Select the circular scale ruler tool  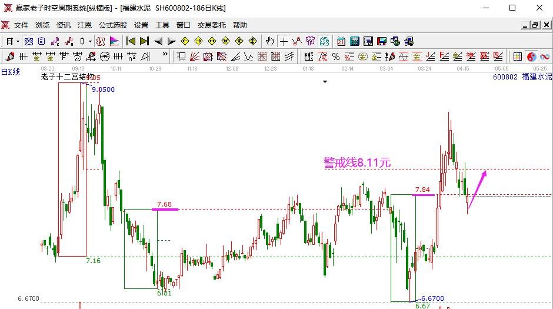click(105, 57)
